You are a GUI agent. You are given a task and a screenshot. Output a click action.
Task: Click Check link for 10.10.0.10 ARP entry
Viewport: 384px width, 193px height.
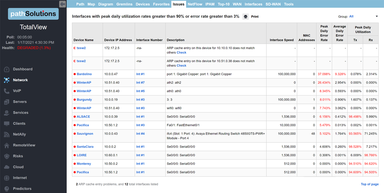181,53
